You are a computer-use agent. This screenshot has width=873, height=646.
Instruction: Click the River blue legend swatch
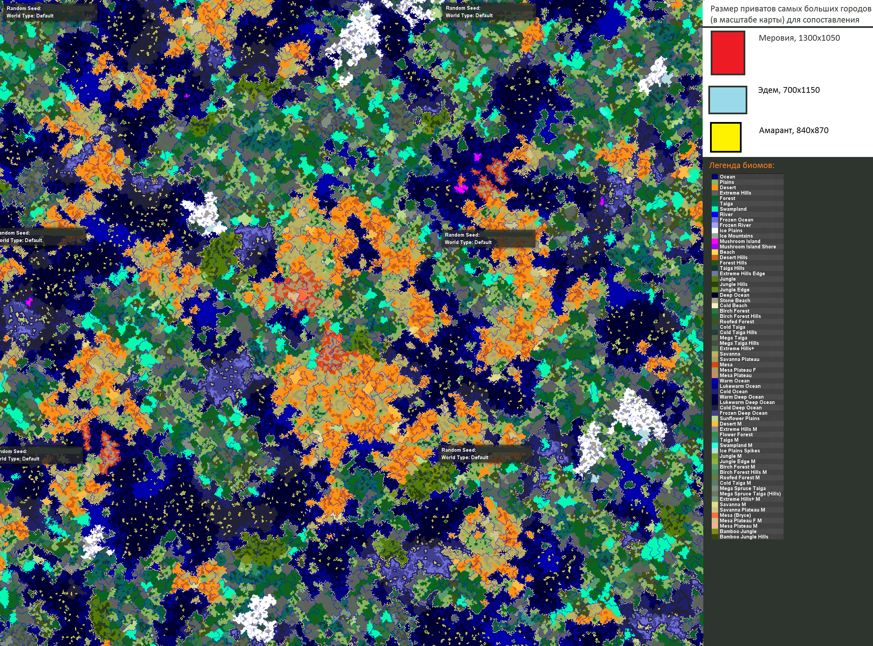[715, 214]
